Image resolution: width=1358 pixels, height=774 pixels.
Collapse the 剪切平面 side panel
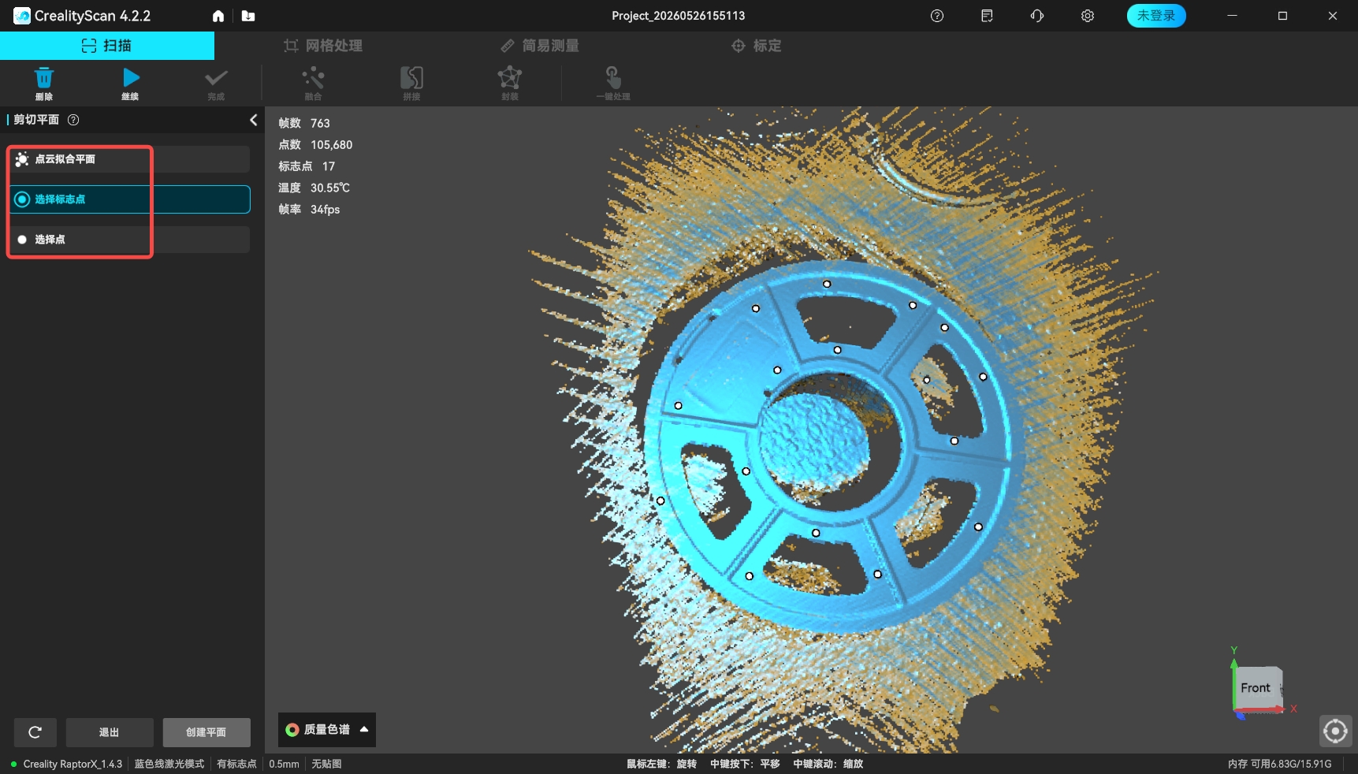(x=253, y=120)
